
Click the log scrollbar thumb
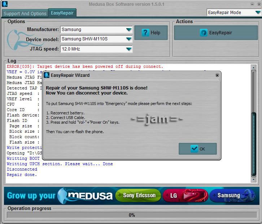(x=254, y=144)
